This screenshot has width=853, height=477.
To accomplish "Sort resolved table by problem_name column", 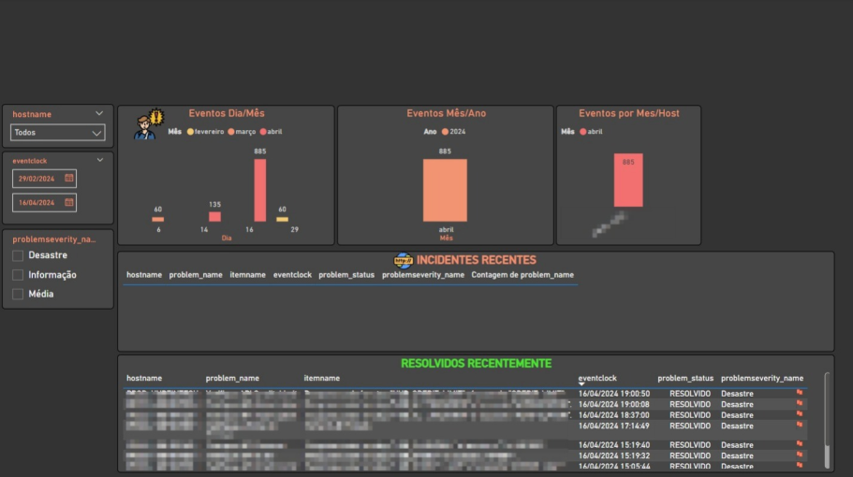I will [x=232, y=378].
